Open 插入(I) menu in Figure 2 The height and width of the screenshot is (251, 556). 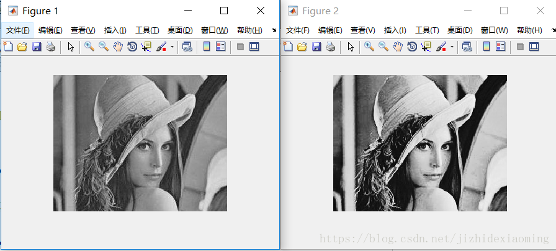coord(395,30)
